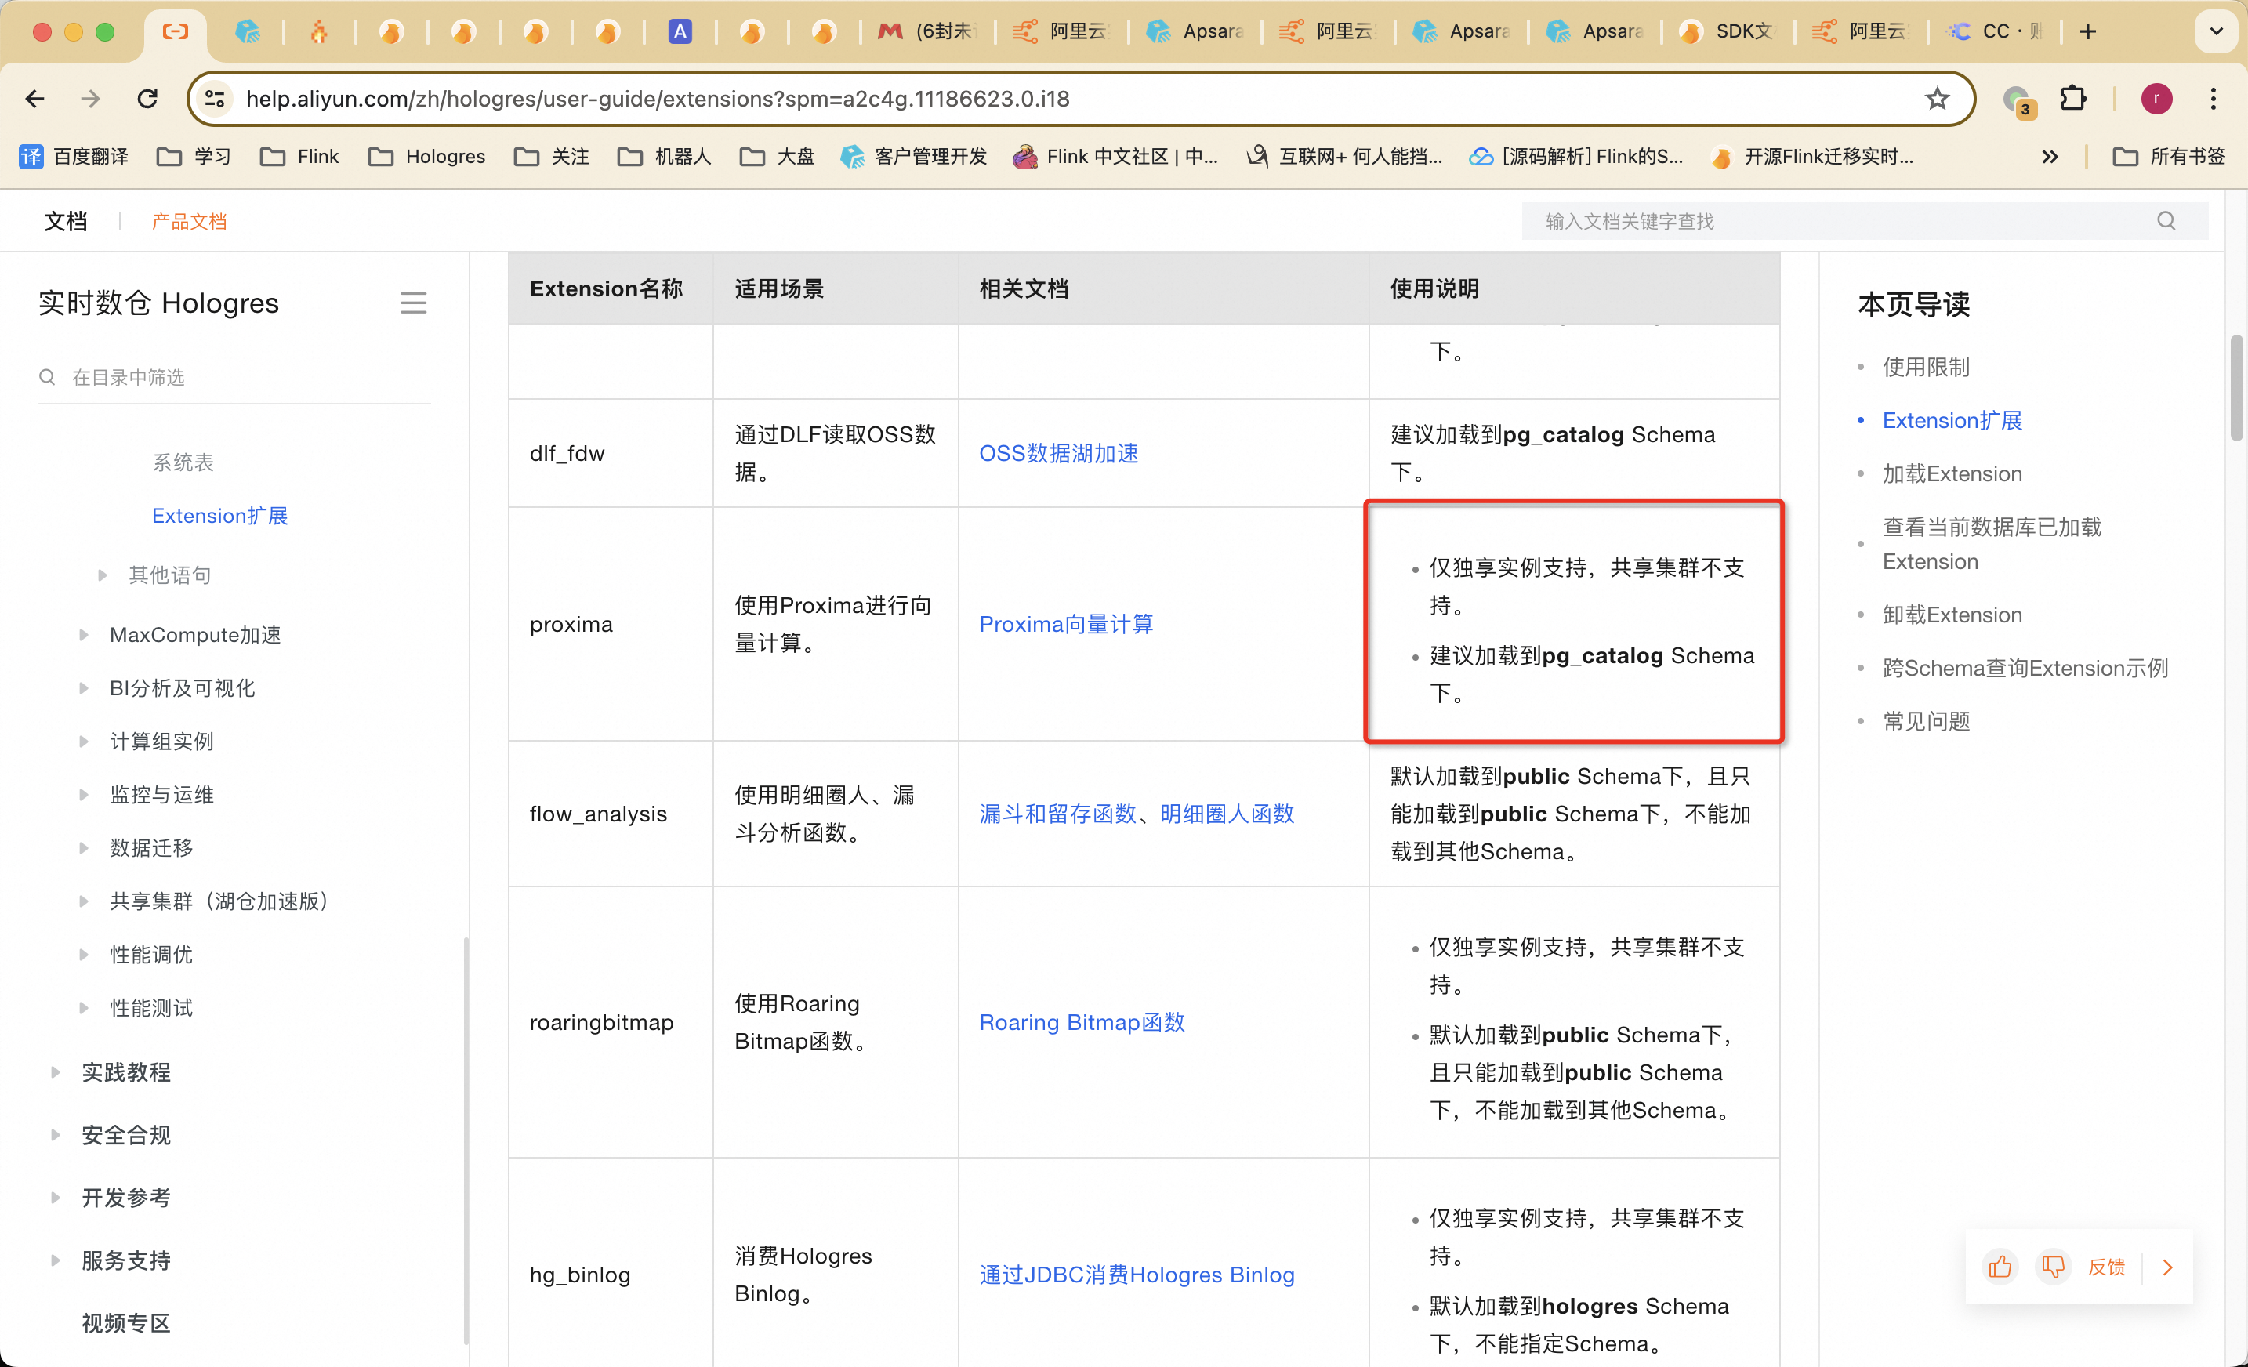Open 视频专区 sidebar item
This screenshot has width=2248, height=1367.
[x=126, y=1323]
